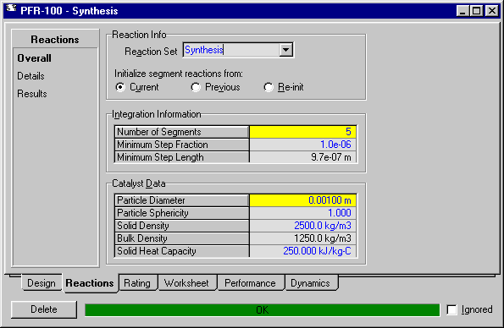Click the Particle Sphericity value 1.000
504x328 pixels.
(302, 213)
